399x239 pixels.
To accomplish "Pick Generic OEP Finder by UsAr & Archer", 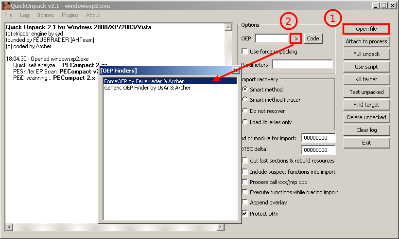I will tap(147, 88).
